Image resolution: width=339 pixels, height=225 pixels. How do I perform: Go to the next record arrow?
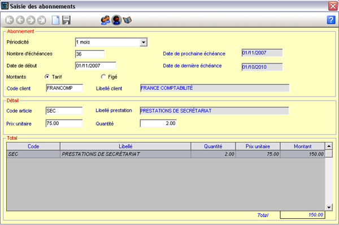point(31,20)
